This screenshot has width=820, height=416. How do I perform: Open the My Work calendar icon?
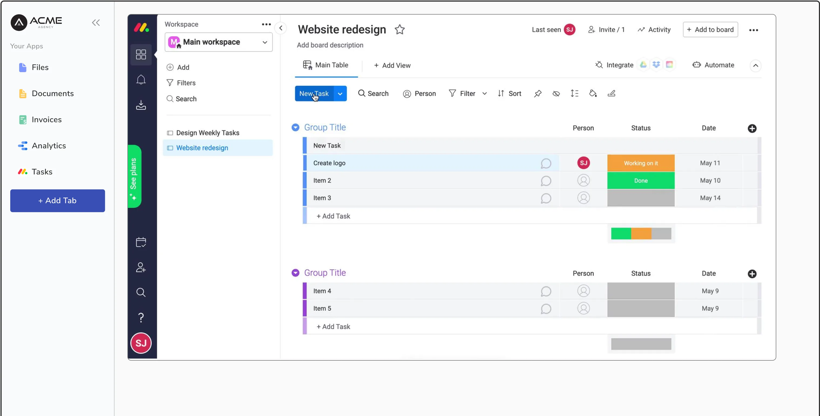141,242
